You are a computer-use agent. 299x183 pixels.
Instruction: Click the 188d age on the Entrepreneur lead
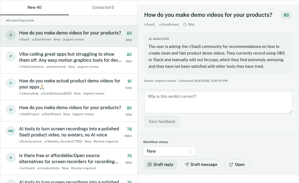point(128,136)
